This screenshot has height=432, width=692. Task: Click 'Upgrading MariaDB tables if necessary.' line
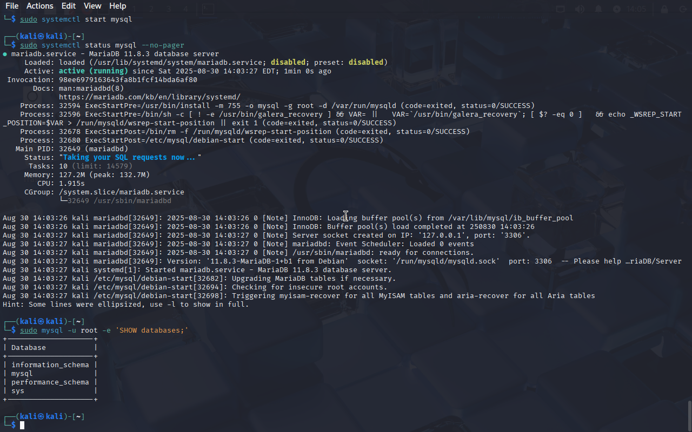pyautogui.click(x=199, y=279)
